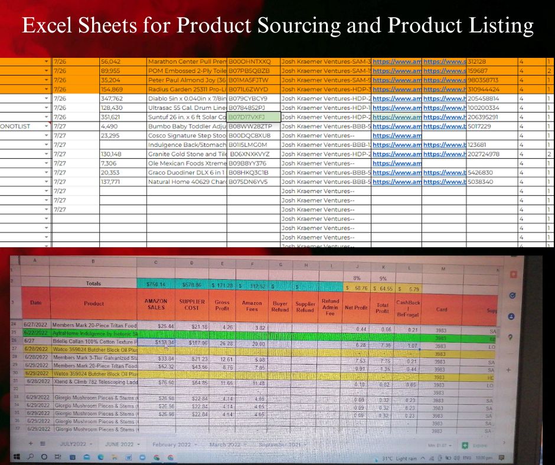
Task: Switch to the September 2021 sheet tab
Action: [x=280, y=444]
